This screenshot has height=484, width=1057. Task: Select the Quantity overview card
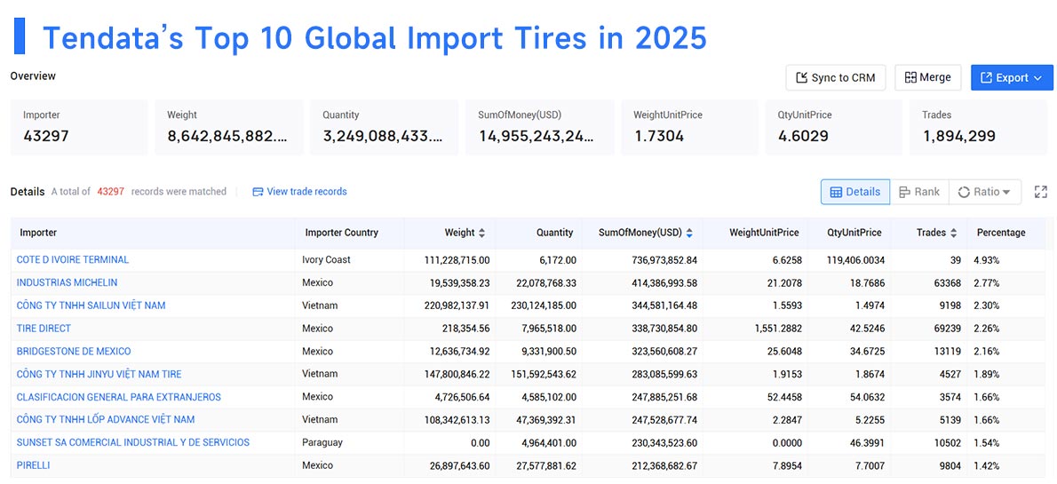[x=385, y=127]
